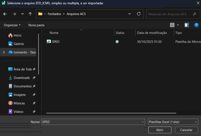Click the Abrir button
The width and height of the screenshot is (201, 136).
160,130
